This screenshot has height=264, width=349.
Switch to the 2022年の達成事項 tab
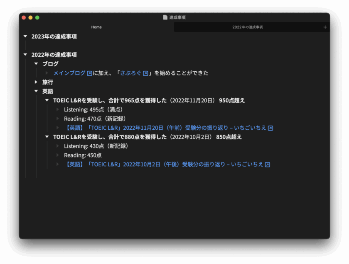click(248, 27)
